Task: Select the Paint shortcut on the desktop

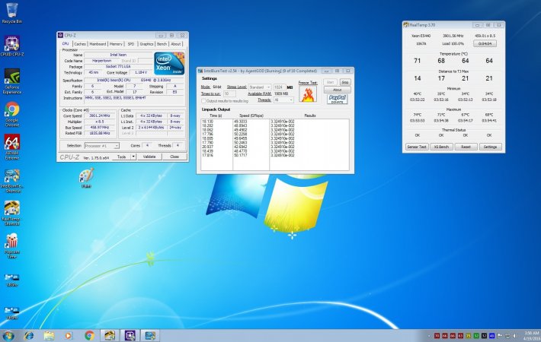Action: [x=86, y=178]
